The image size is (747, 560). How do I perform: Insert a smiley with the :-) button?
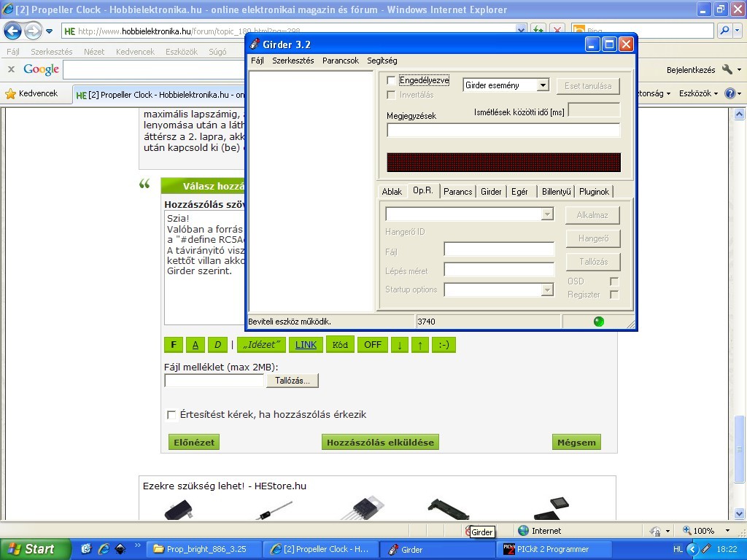444,345
